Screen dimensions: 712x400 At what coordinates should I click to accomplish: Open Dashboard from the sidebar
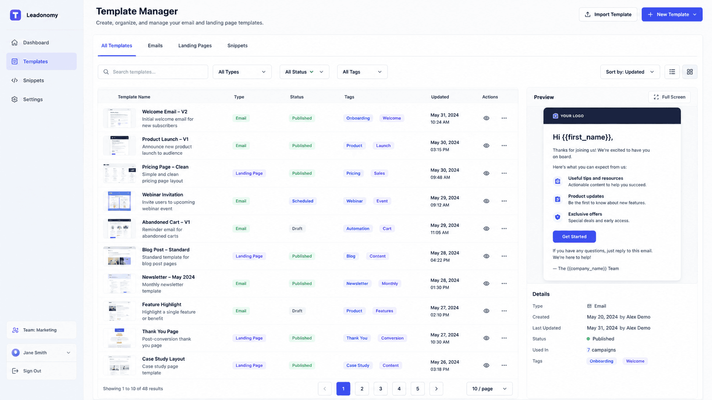point(41,43)
